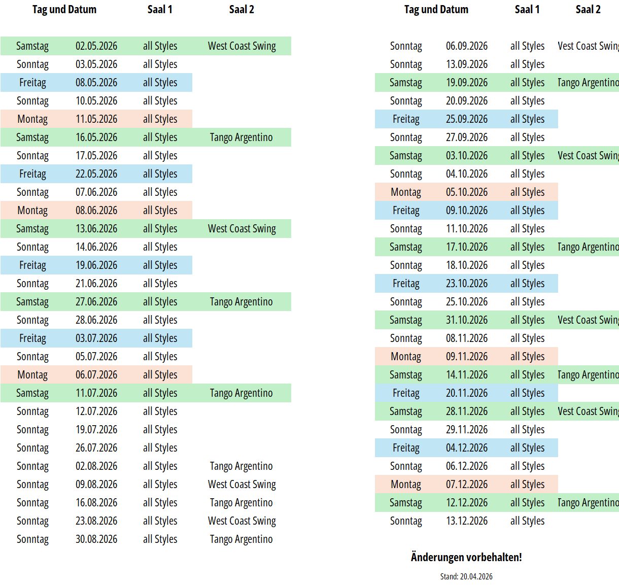Select Samstag 31.10.2026 day cell
The width and height of the screenshot is (619, 585).
coord(406,320)
